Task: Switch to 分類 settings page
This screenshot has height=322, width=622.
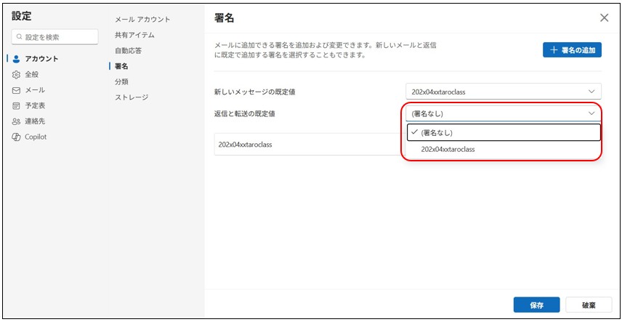Action: pos(122,82)
